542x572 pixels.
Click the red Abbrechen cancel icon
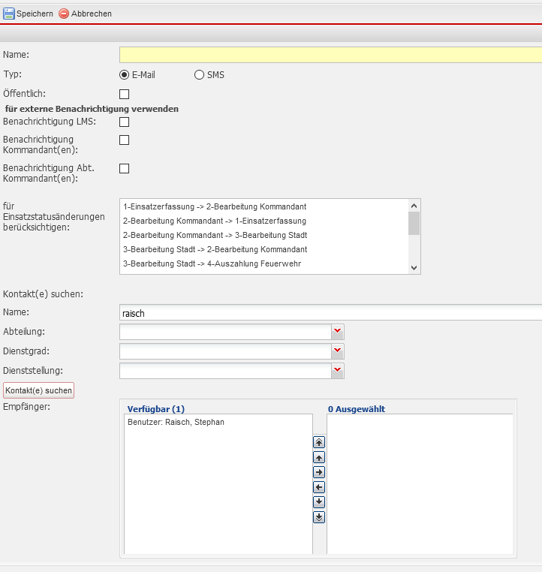coord(64,14)
